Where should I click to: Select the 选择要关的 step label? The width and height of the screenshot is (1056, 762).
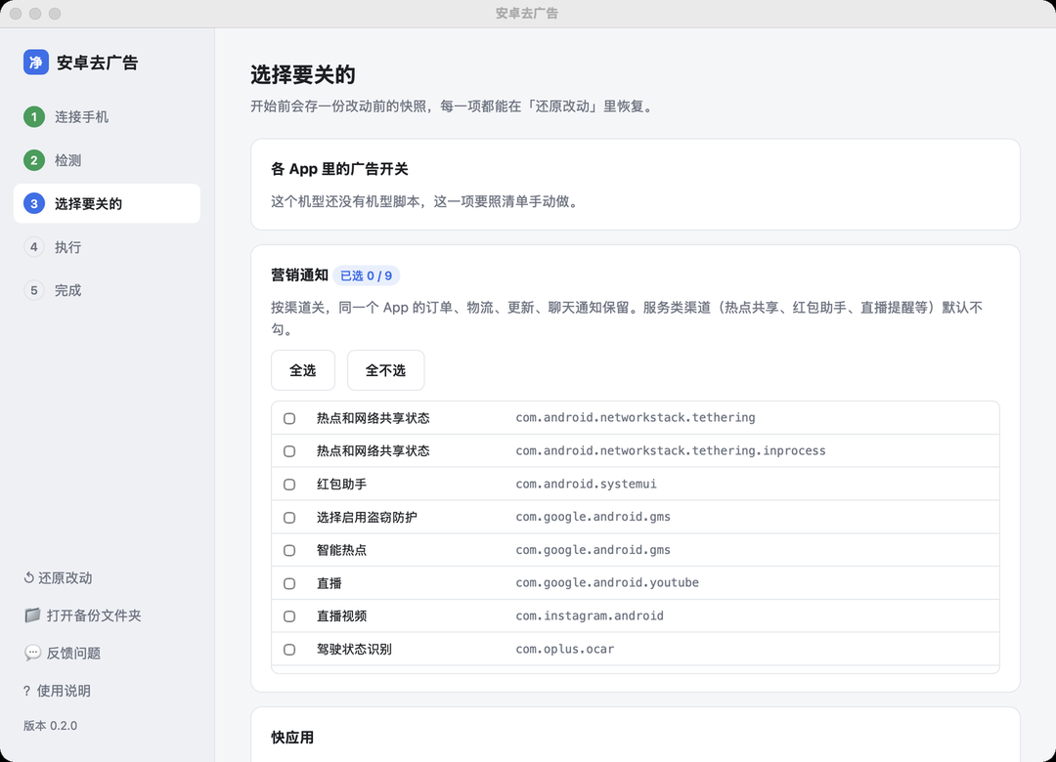click(x=88, y=203)
